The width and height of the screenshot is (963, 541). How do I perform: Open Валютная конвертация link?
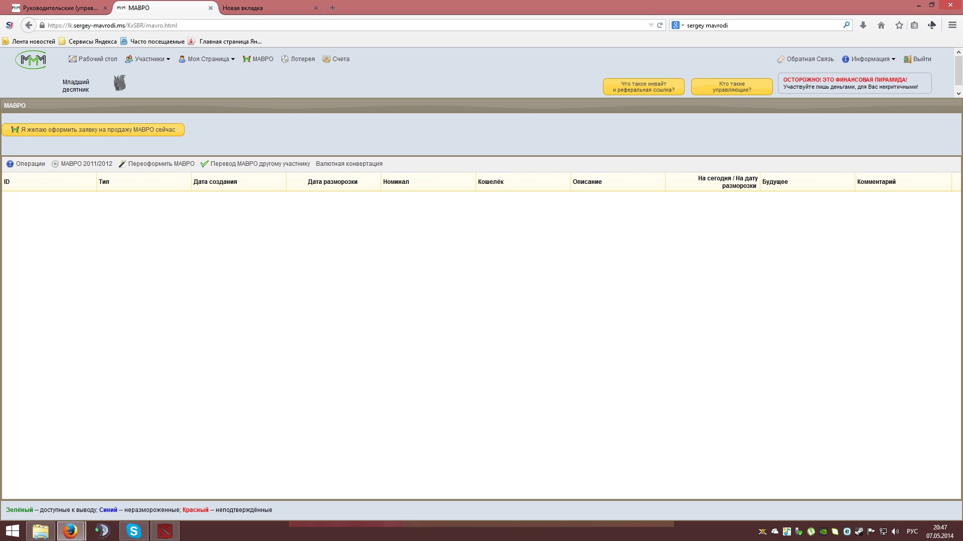coord(349,164)
